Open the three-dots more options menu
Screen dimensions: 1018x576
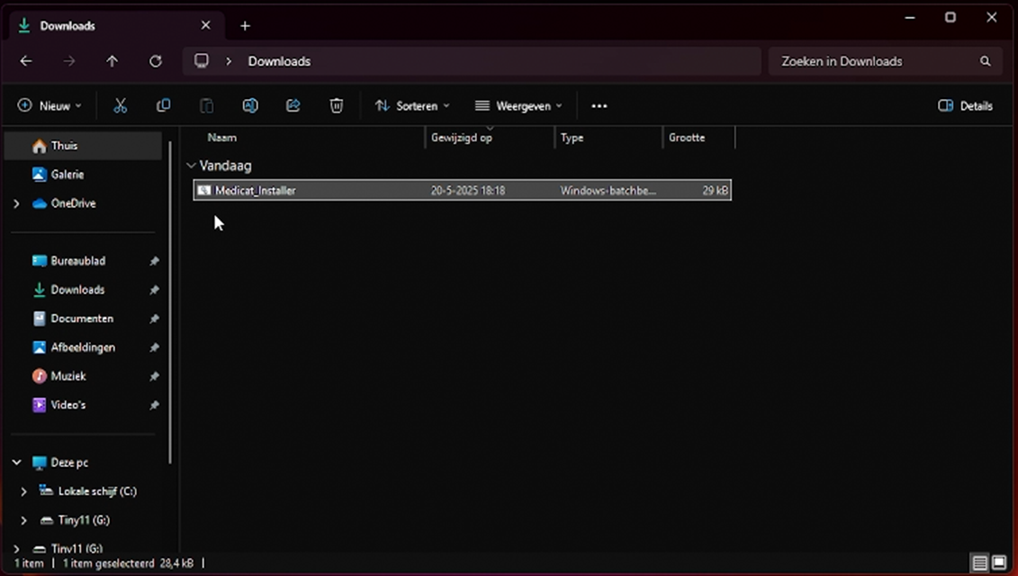[599, 106]
